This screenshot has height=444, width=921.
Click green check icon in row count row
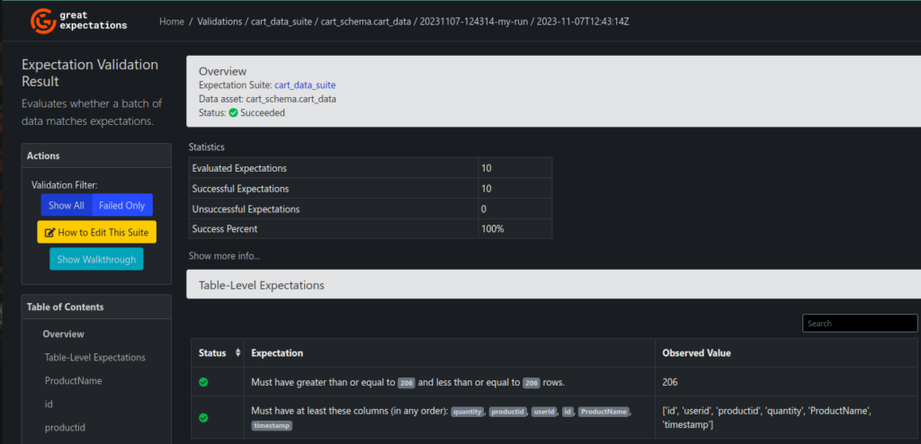pos(203,382)
